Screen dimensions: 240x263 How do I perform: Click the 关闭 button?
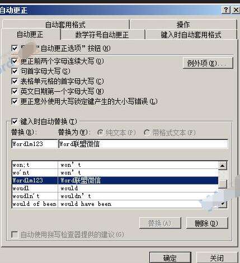coord(217,257)
